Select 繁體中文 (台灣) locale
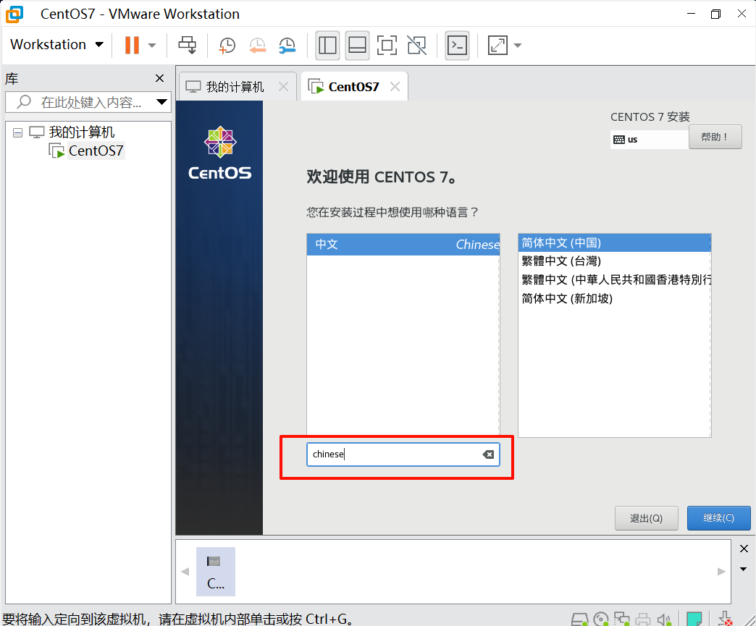This screenshot has width=756, height=626. point(614,261)
